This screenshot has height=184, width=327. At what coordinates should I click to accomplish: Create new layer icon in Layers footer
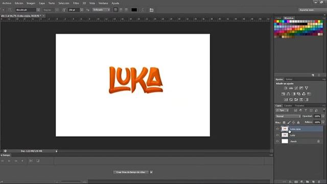[x=313, y=182]
